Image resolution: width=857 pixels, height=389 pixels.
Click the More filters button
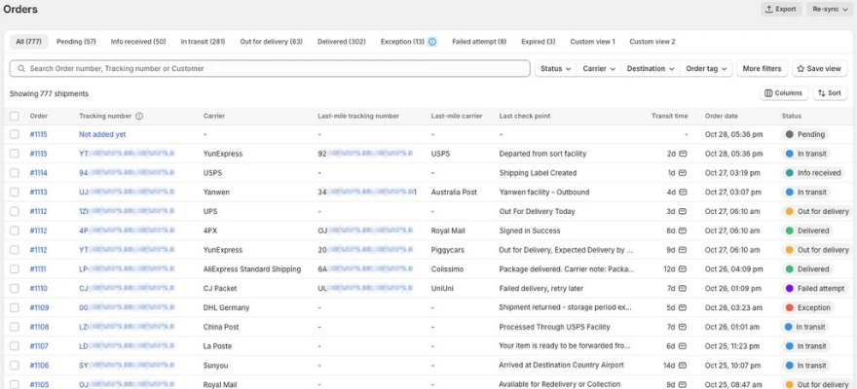pos(762,69)
